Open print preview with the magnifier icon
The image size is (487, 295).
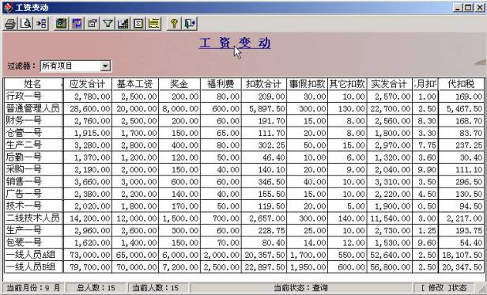(x=26, y=24)
